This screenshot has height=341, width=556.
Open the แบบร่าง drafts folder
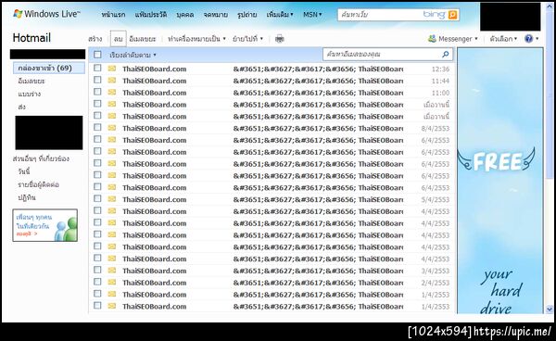(x=30, y=94)
